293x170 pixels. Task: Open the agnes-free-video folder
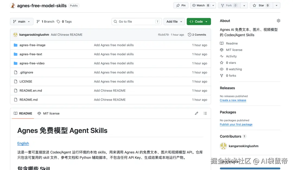[32, 63]
